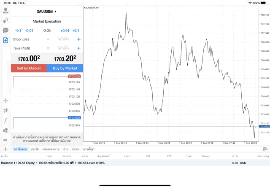Open the trade arrows icon in sidebar
The image size is (270, 188).
click(x=5, y=21)
